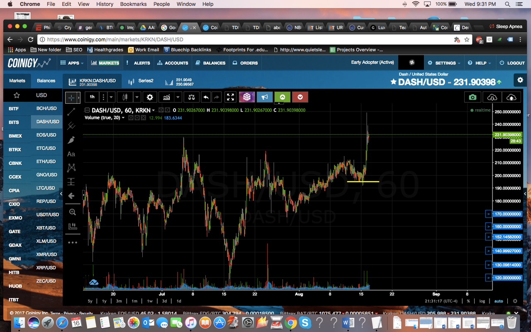Expand DASH/USD, 60, KRKN legend dropdown

[153, 110]
